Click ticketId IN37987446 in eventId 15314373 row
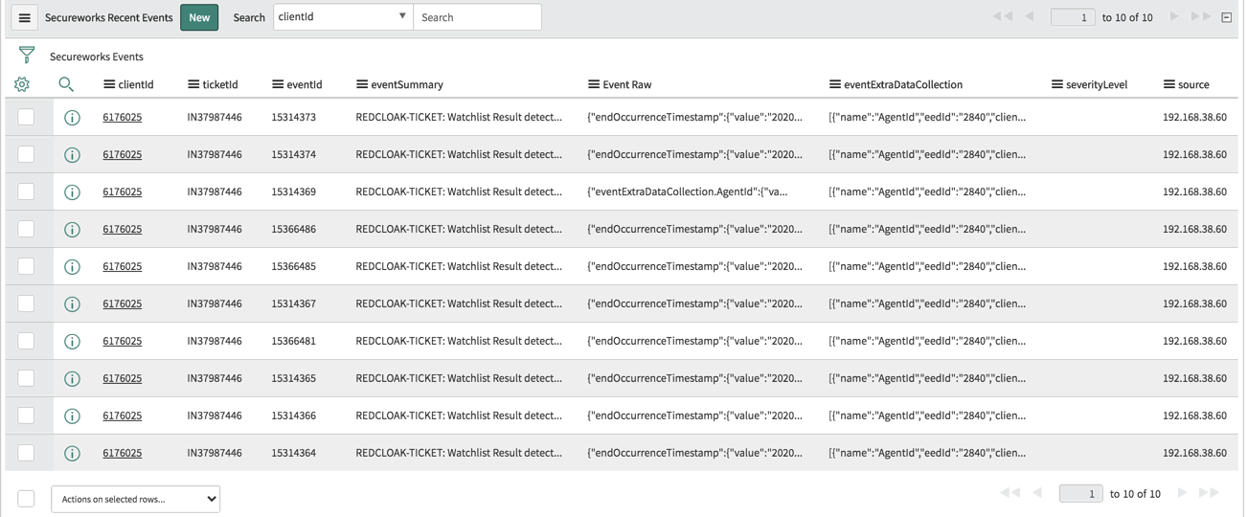Viewport: 1248px width, 517px height. pyautogui.click(x=215, y=118)
